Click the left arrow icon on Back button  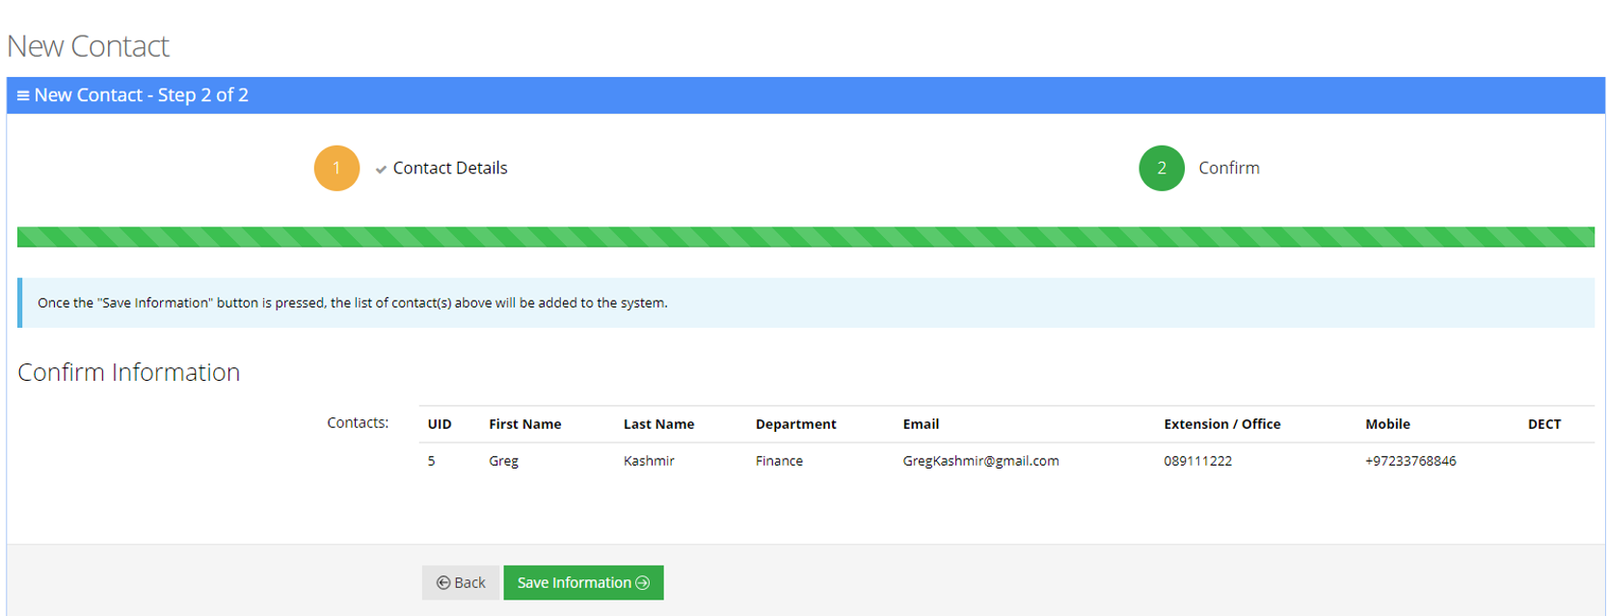tap(443, 582)
